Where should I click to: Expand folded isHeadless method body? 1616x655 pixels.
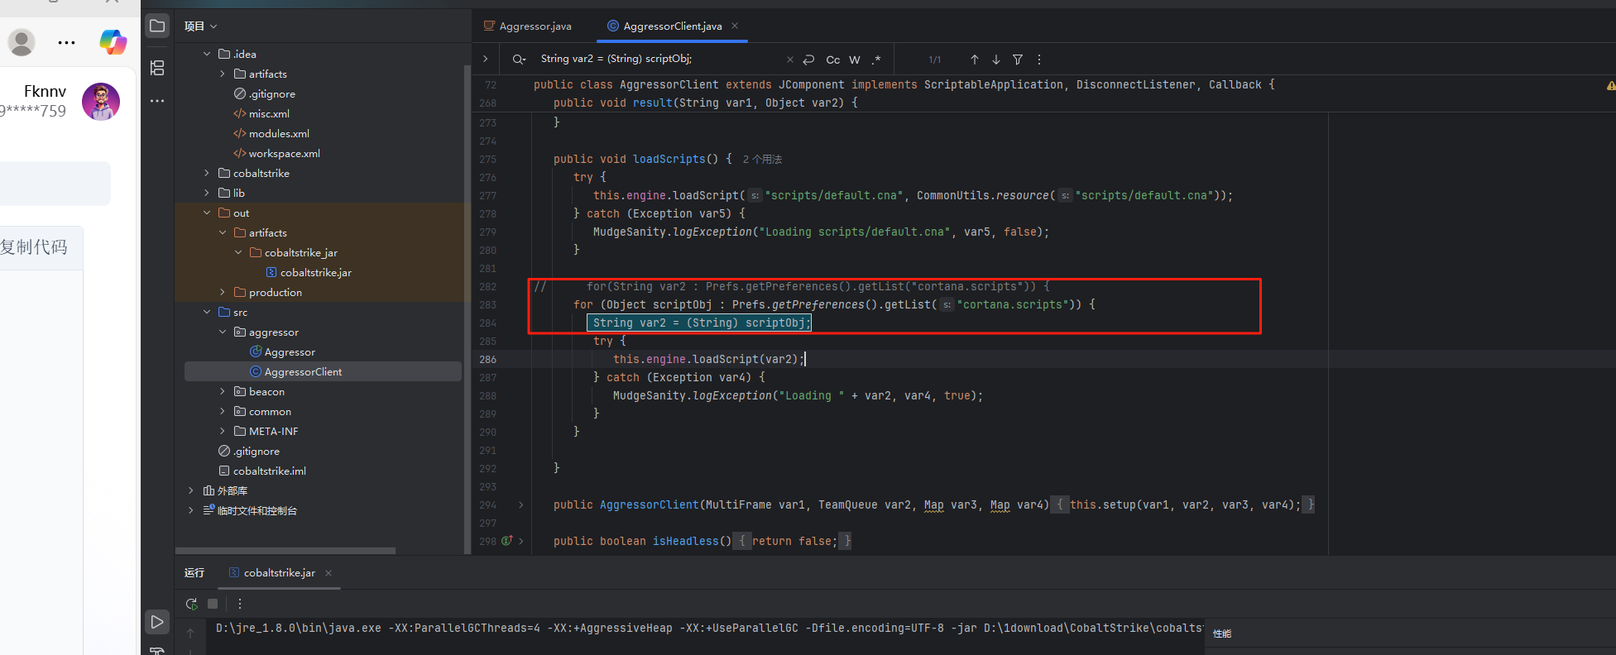[x=520, y=541]
